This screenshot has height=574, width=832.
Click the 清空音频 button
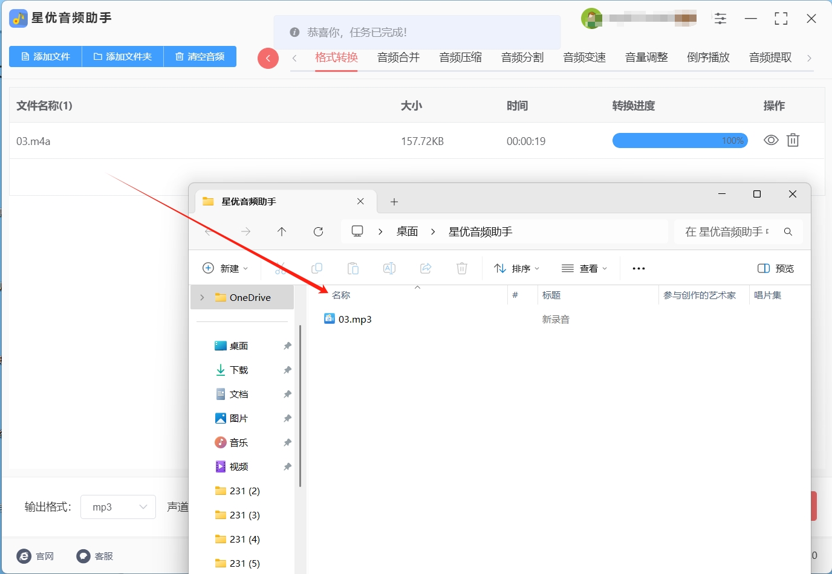coord(200,57)
